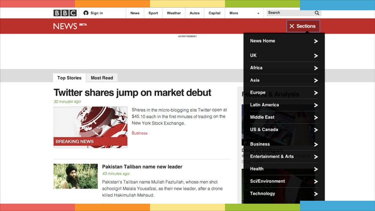This screenshot has width=375, height=211.
Task: Switch to the Most Read tab
Action: [102, 78]
